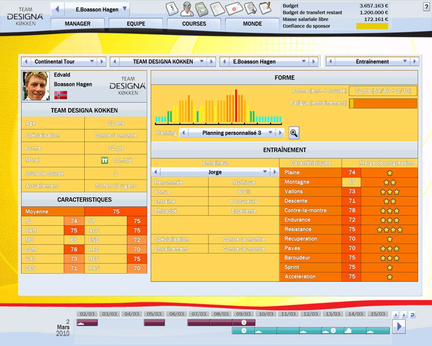Open the notepad with pencil icon
Viewport: 432px width, 346px height.
pyautogui.click(x=265, y=8)
